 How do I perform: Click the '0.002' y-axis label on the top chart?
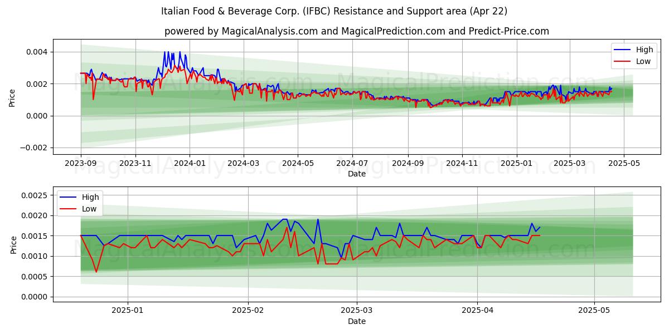(x=38, y=84)
